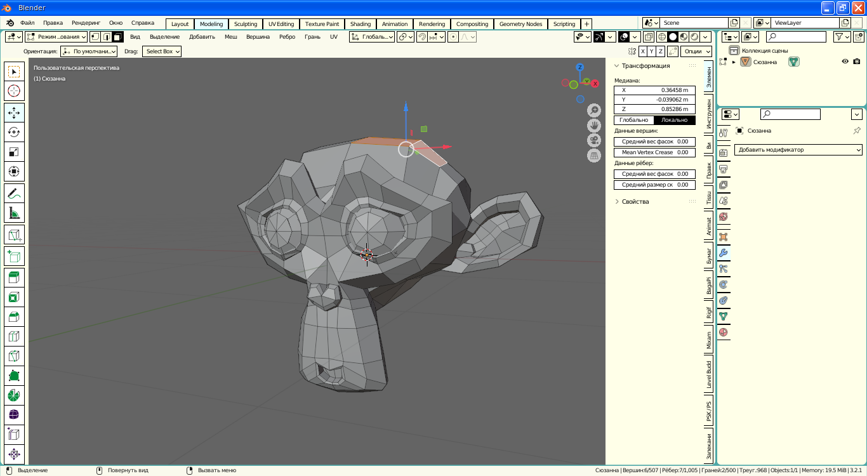Open the Particles properties tab
The width and height of the screenshot is (867, 476).
(723, 268)
